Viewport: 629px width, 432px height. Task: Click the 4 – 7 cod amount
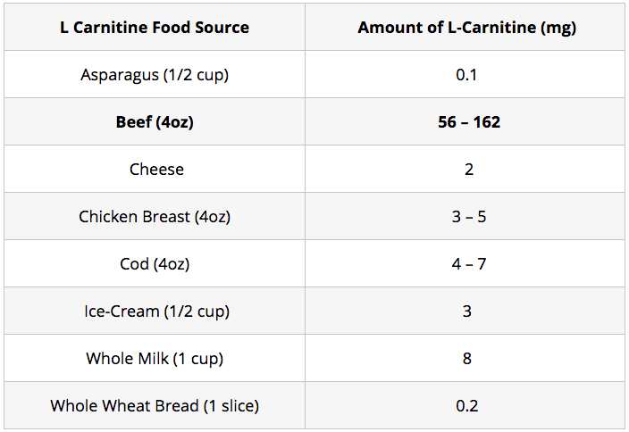469,264
